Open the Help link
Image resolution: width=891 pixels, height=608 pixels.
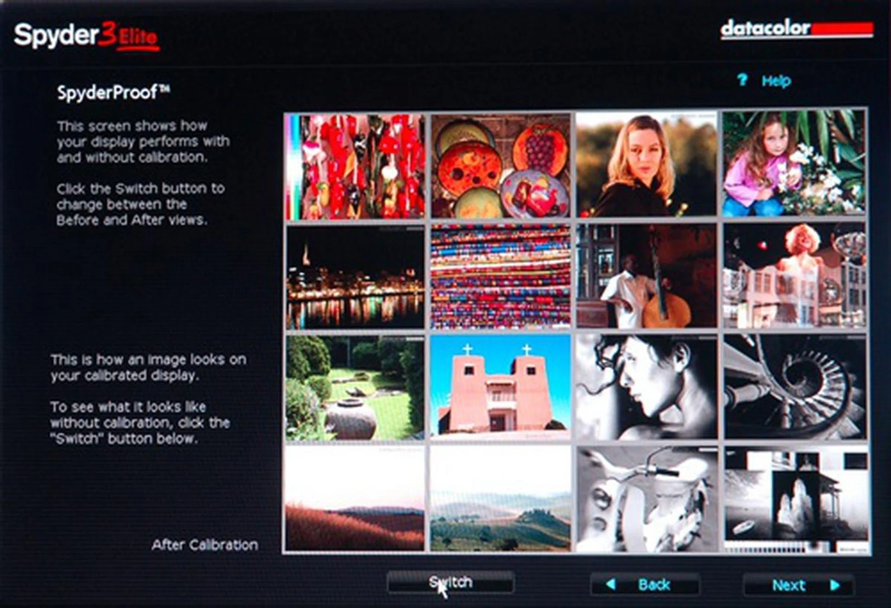pos(776,81)
